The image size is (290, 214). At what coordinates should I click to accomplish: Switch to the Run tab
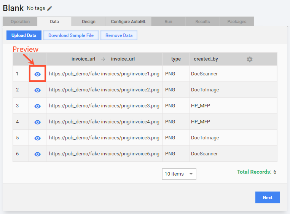[168, 21]
